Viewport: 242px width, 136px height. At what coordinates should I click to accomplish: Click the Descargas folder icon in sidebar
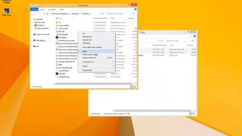pyautogui.click(x=36, y=22)
